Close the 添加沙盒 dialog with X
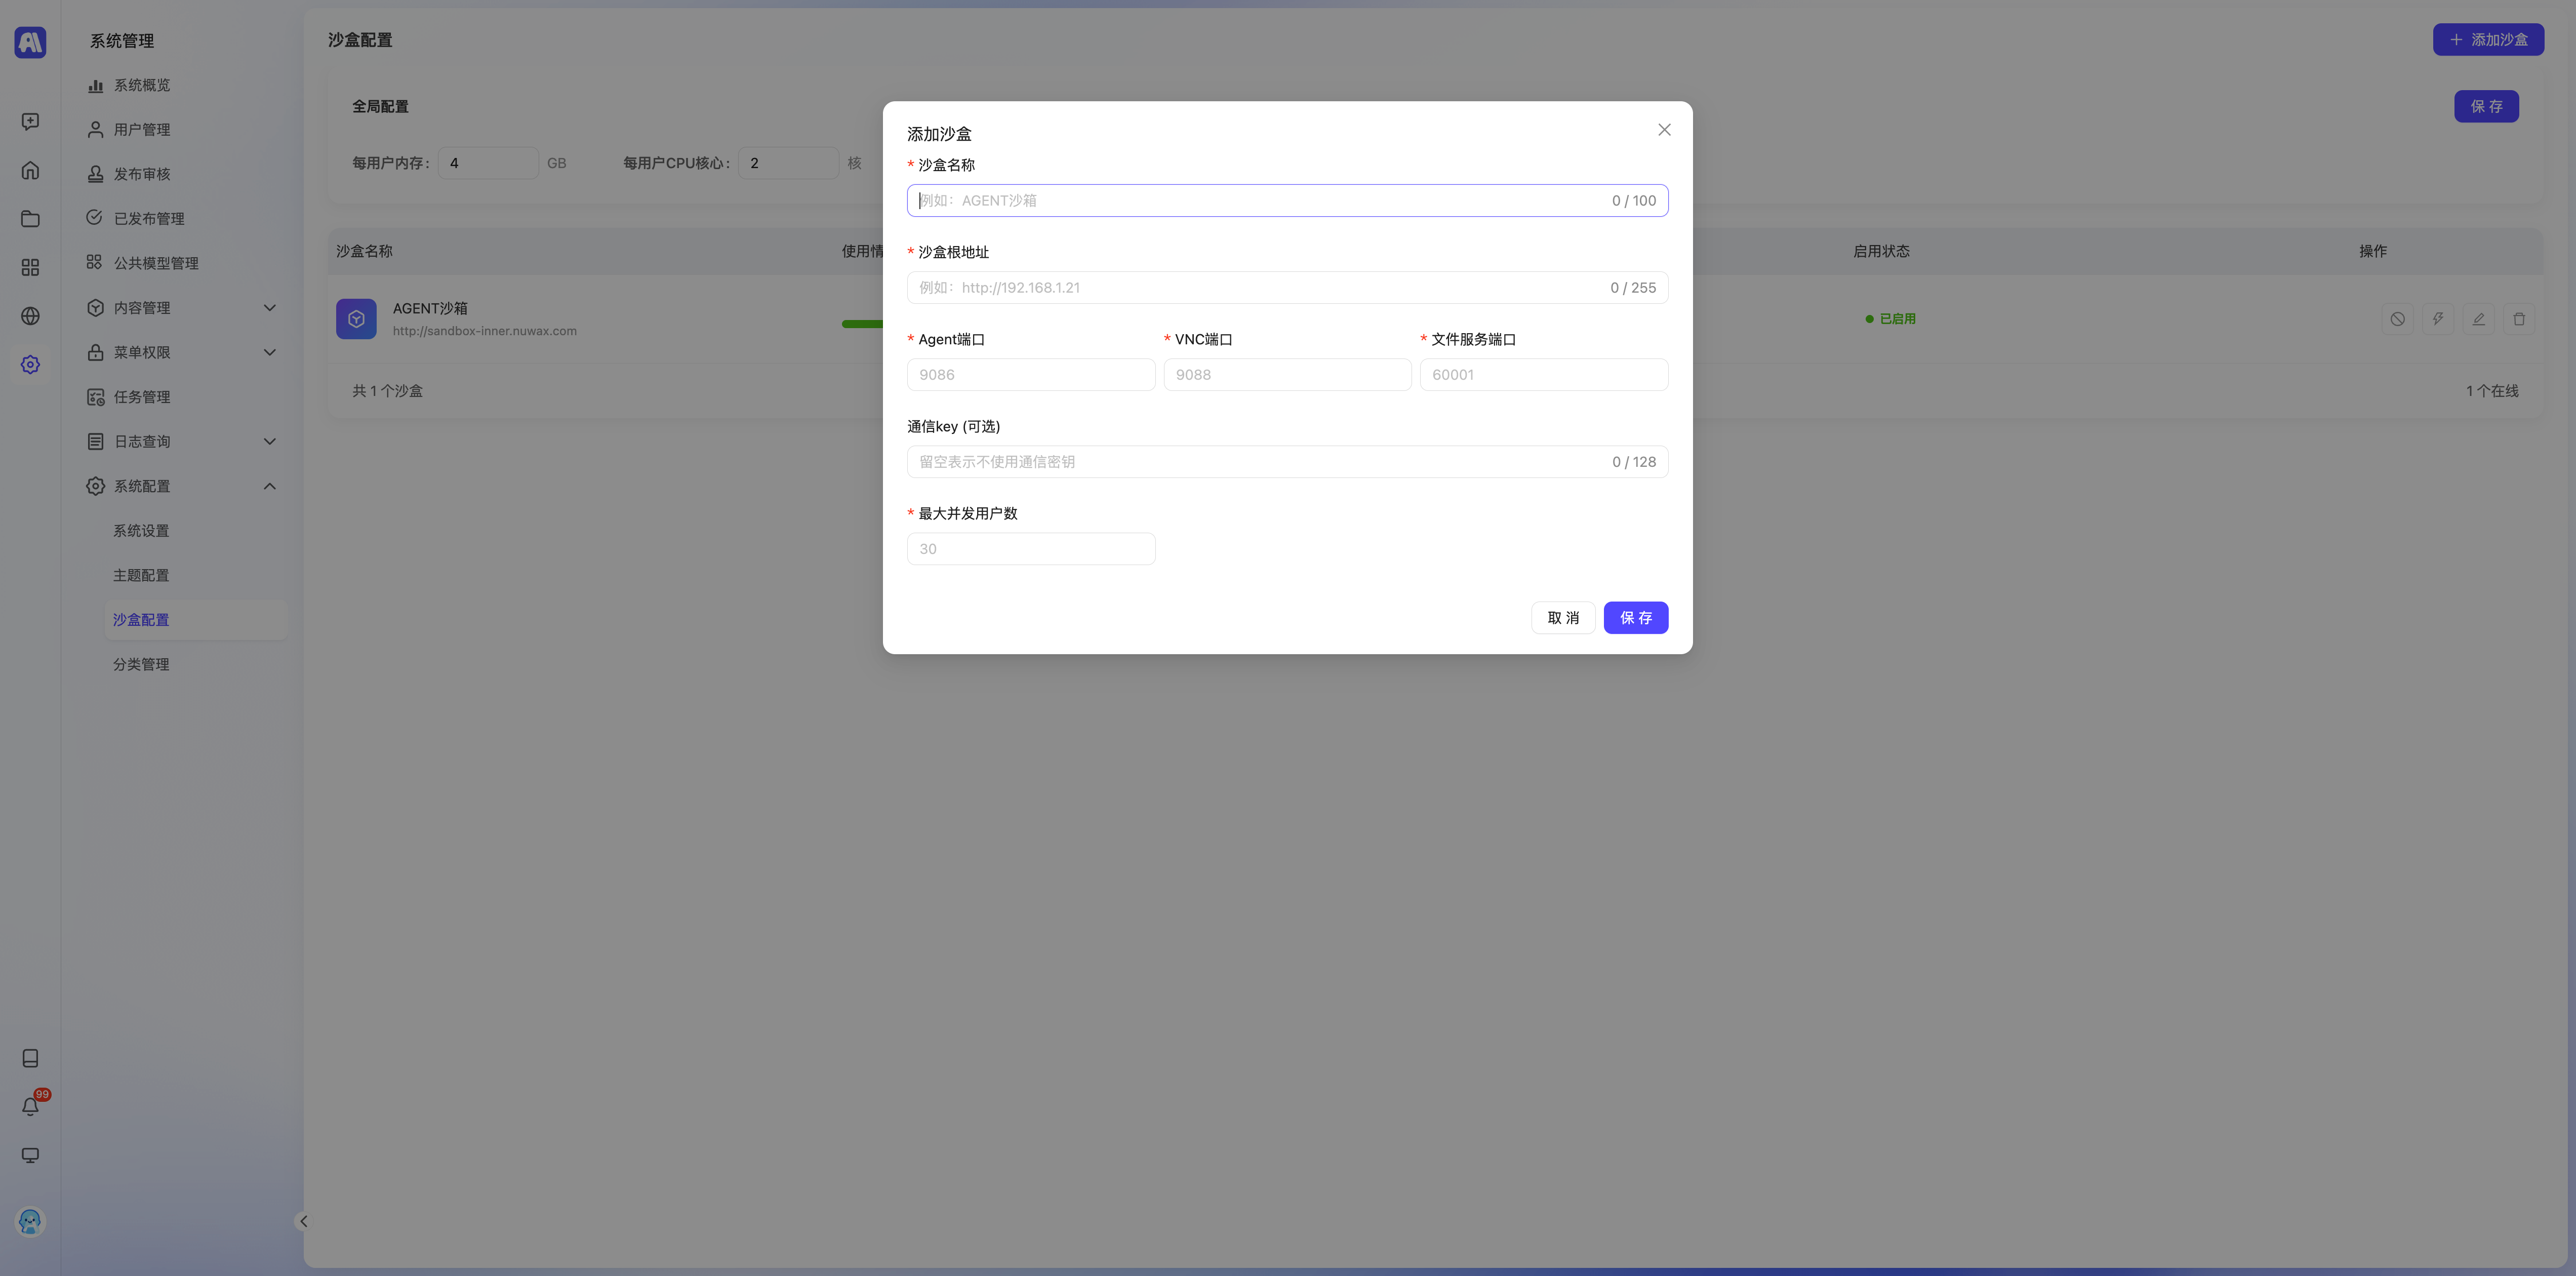The image size is (2576, 1276). pos(1664,130)
